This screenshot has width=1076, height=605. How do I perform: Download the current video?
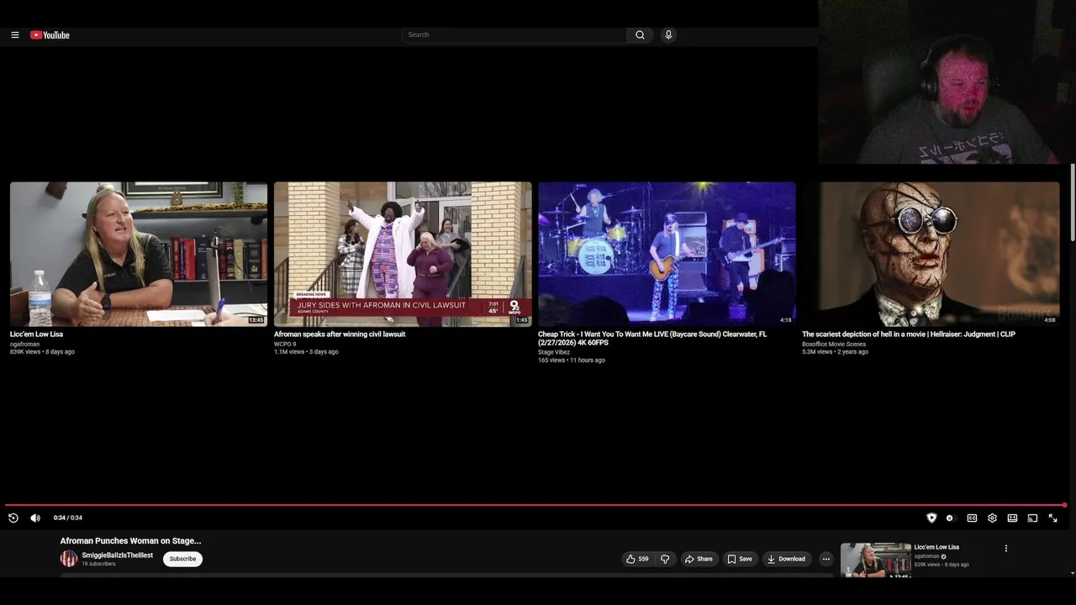point(786,559)
